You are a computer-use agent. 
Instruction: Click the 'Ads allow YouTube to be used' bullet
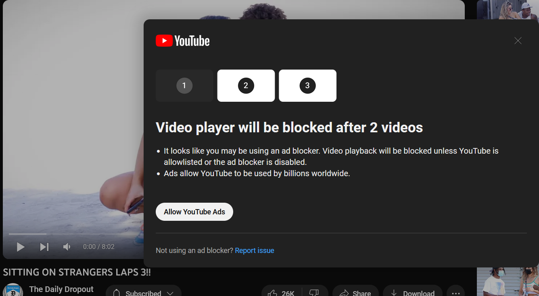257,174
